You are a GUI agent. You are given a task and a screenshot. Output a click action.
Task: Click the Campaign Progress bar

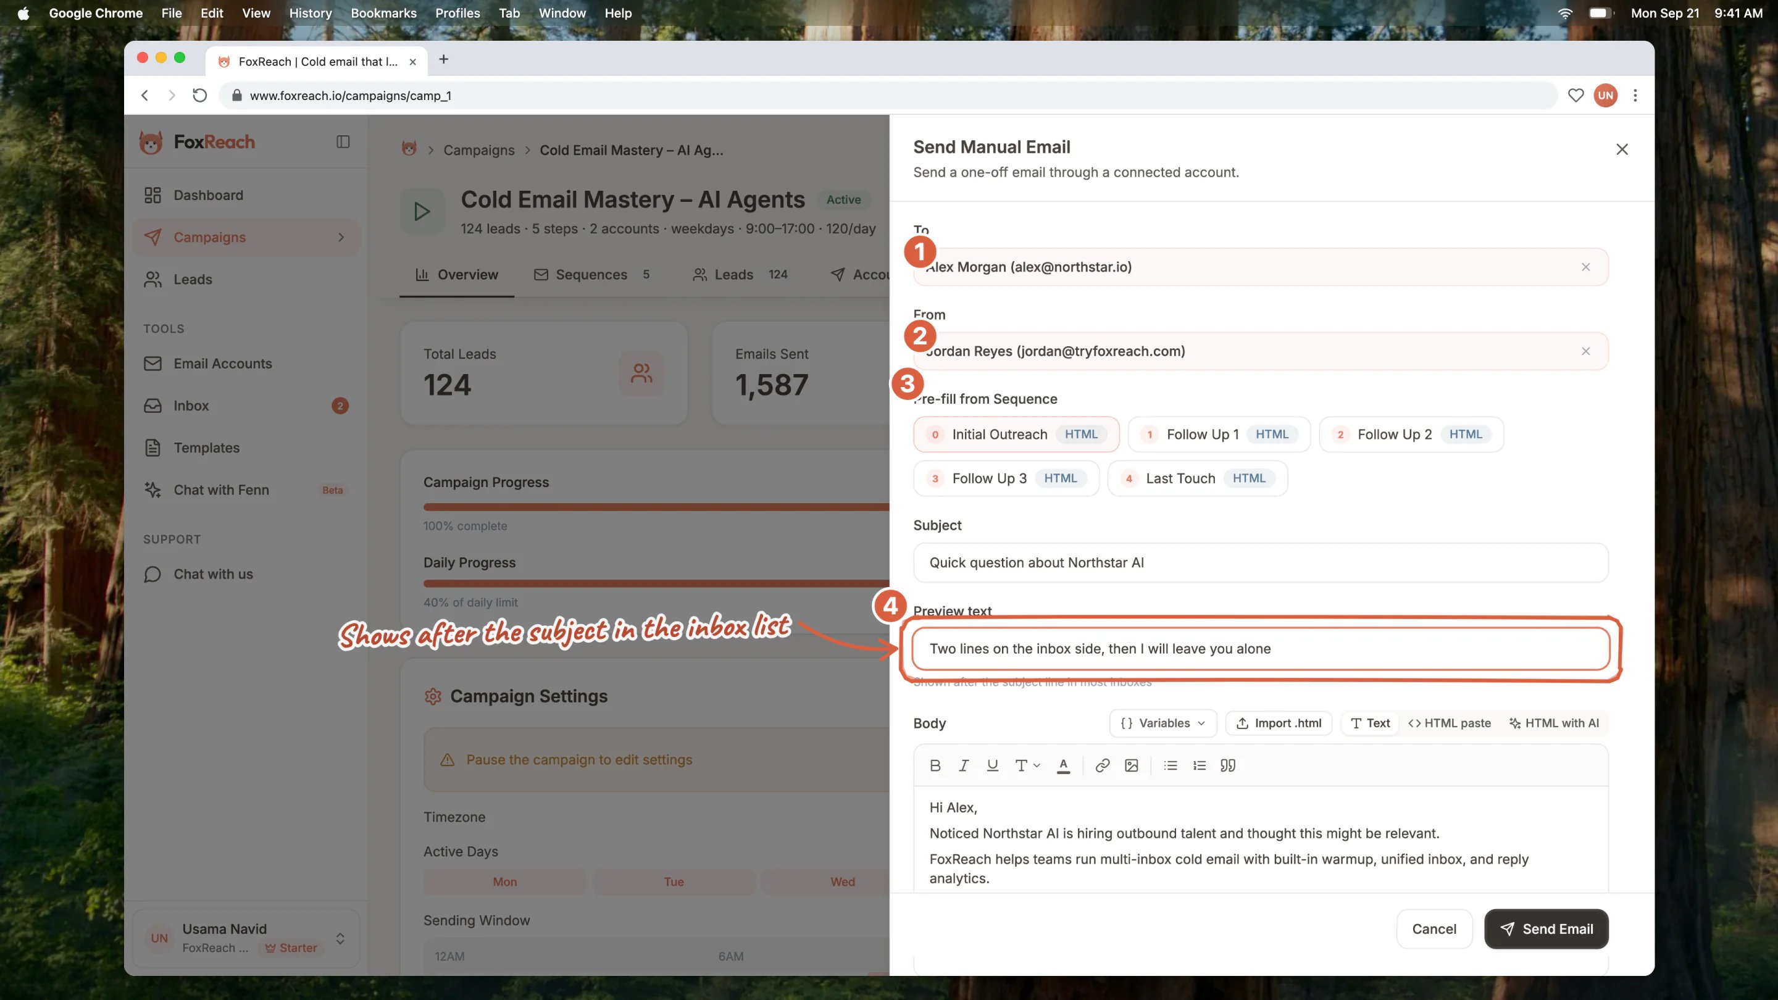tap(656, 507)
